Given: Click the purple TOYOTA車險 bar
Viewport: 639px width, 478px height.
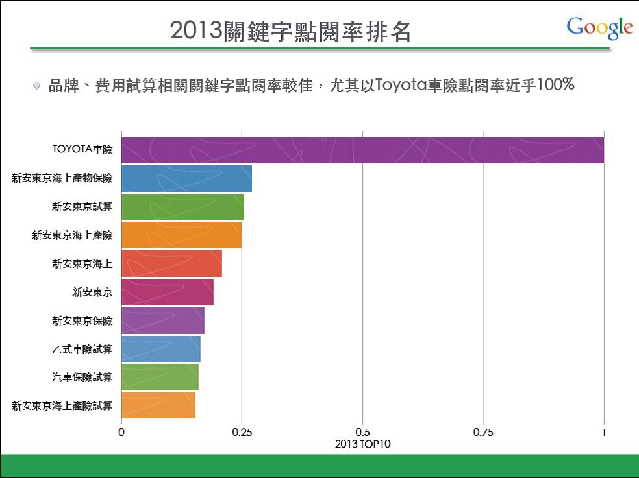Looking at the screenshot, I should click(x=363, y=150).
